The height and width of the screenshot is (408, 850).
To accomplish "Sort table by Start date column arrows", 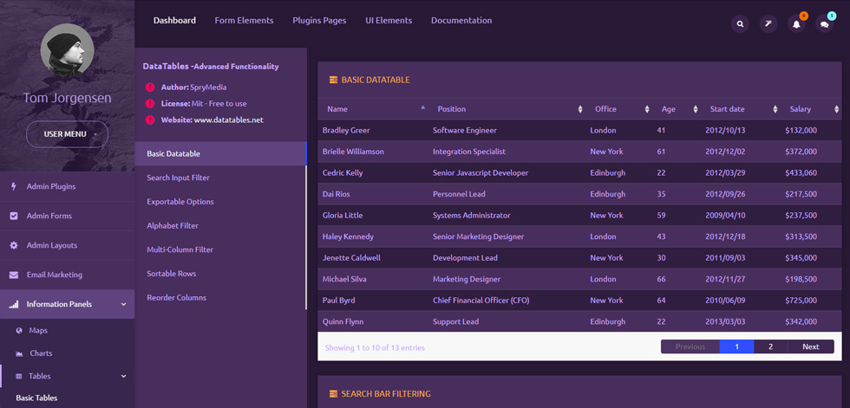I will (x=775, y=109).
